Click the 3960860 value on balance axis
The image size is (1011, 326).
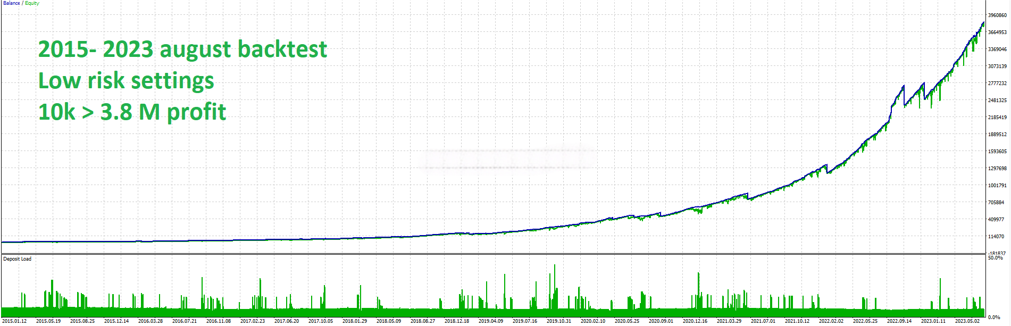(x=997, y=15)
